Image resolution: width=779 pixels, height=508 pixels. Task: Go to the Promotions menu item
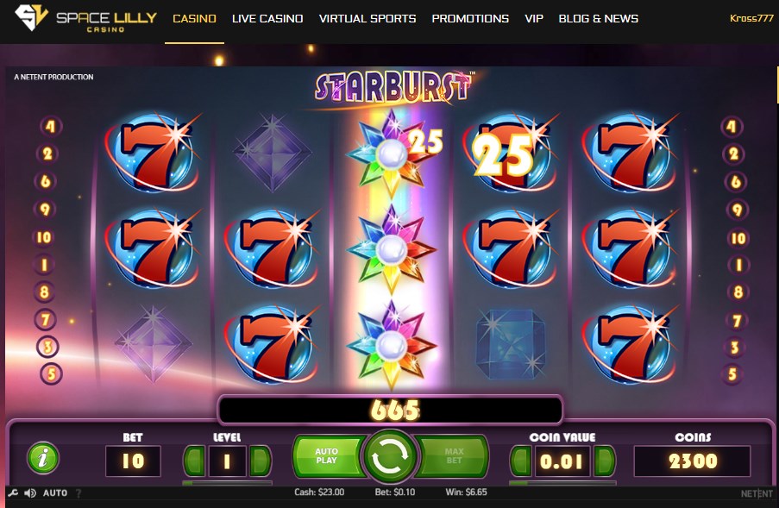470,19
